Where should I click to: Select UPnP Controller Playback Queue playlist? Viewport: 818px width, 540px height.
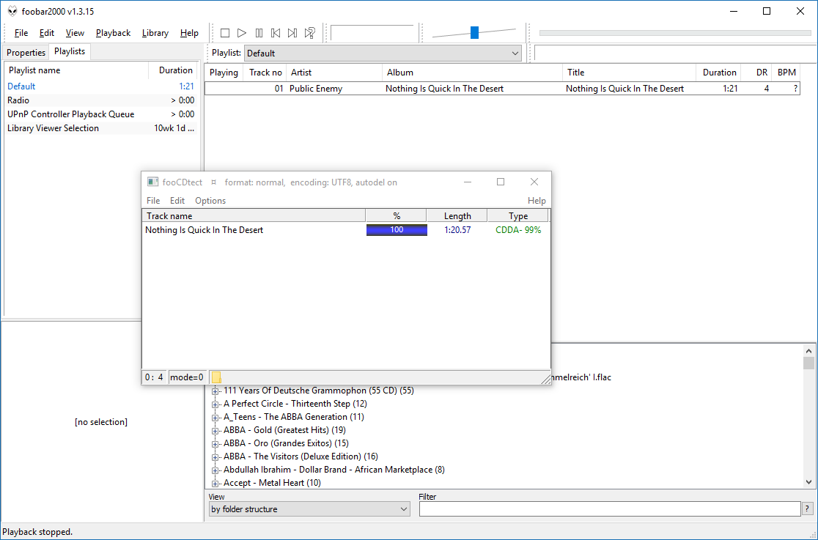tap(100, 114)
